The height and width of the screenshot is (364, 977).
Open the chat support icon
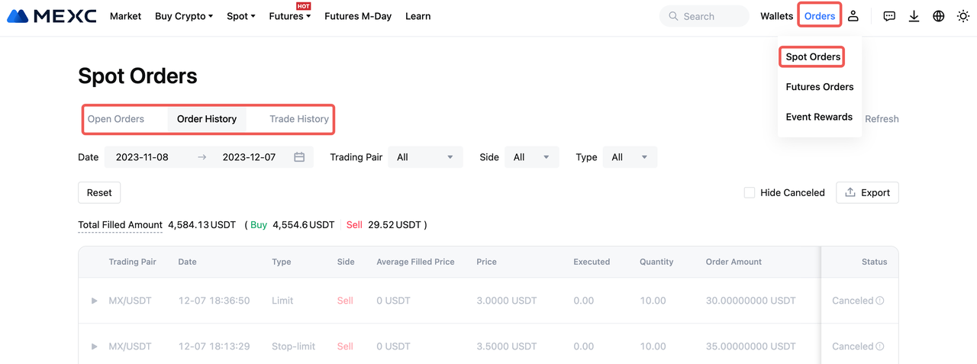(x=889, y=16)
